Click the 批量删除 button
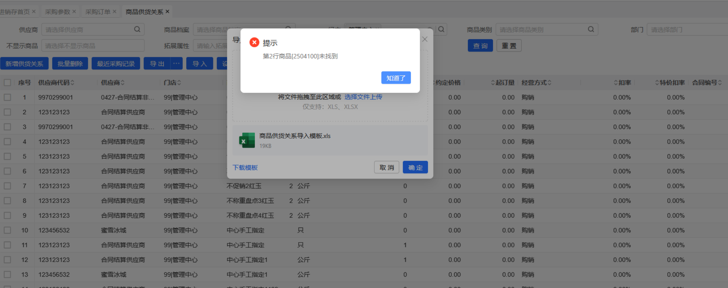The image size is (728, 288). (x=70, y=64)
